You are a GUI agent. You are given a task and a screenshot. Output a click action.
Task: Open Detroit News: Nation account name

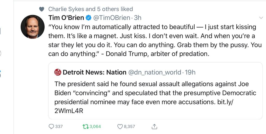pos(94,72)
